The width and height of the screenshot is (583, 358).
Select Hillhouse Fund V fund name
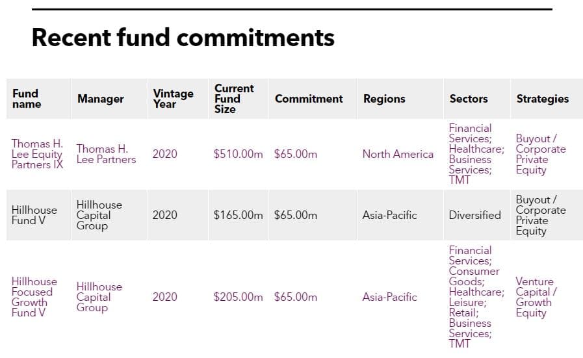pos(34,215)
